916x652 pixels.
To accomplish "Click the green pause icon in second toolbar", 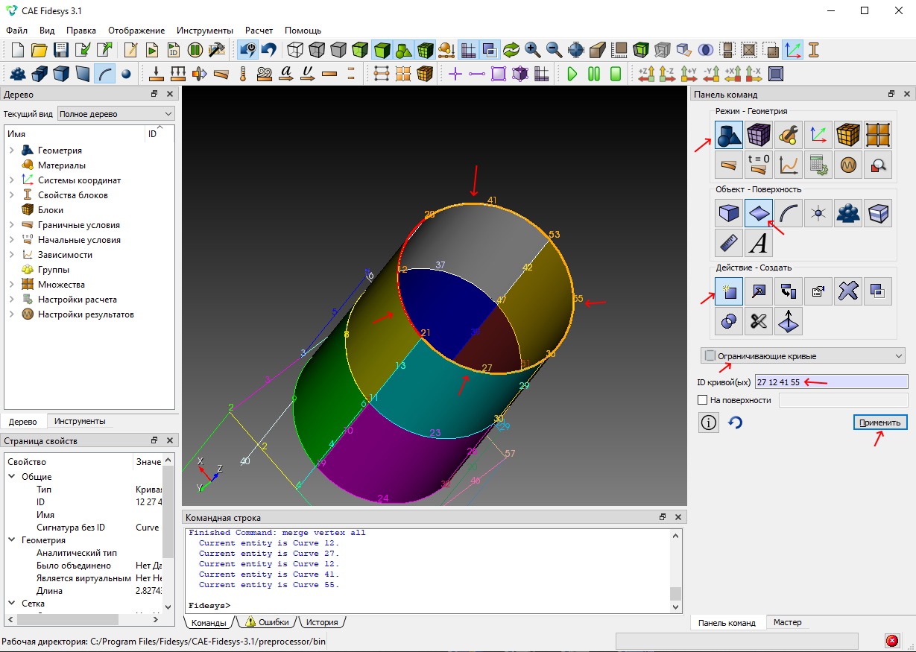I will coord(594,74).
